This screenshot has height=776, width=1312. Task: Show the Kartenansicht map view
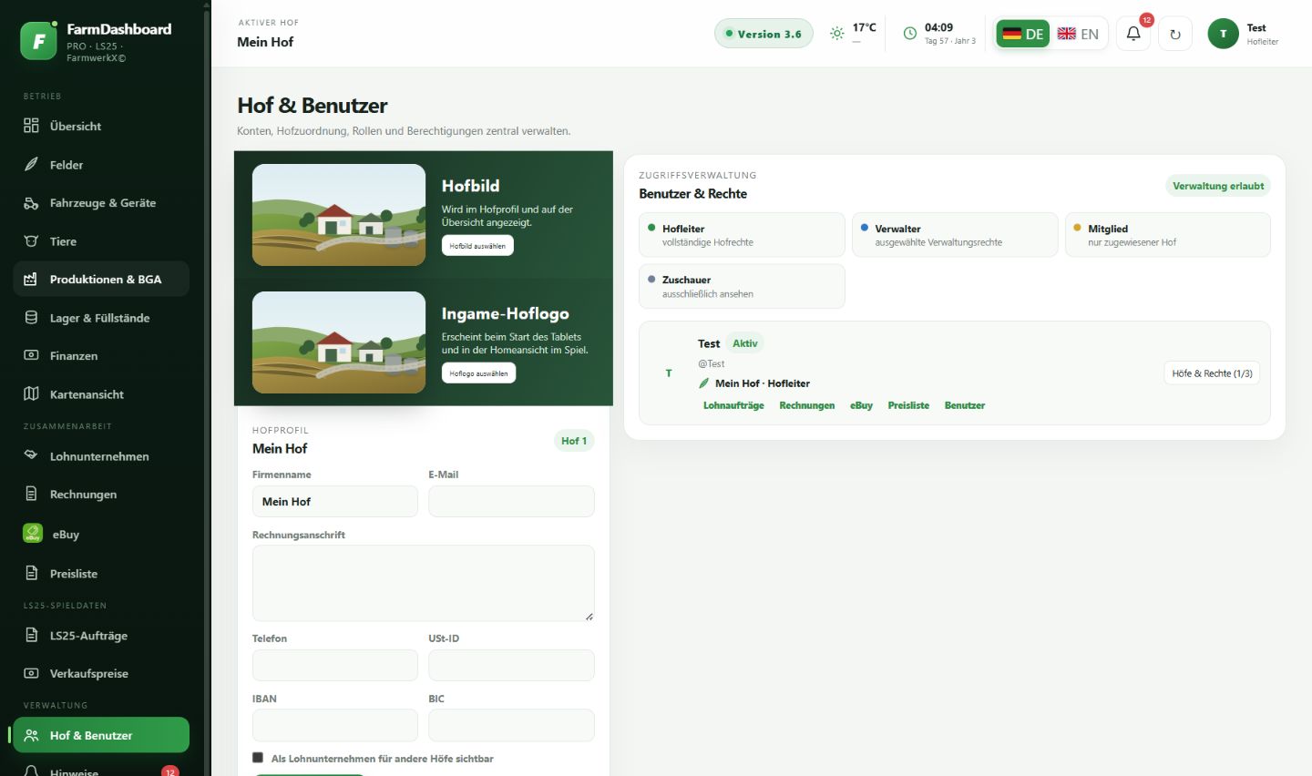click(101, 394)
